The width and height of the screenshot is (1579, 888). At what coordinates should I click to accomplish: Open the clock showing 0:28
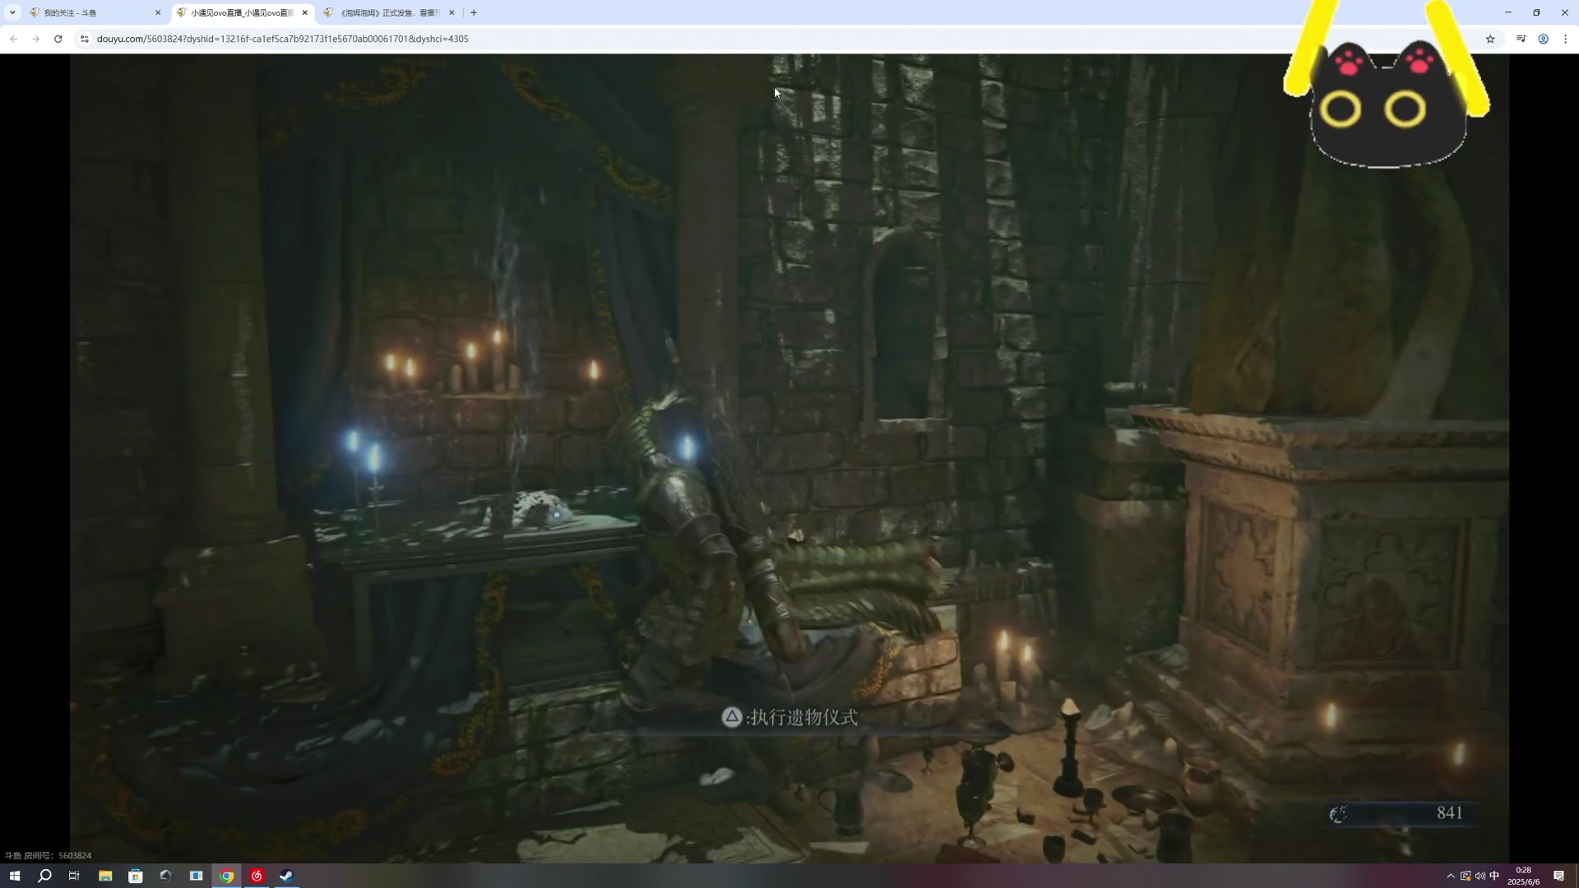[1523, 876]
